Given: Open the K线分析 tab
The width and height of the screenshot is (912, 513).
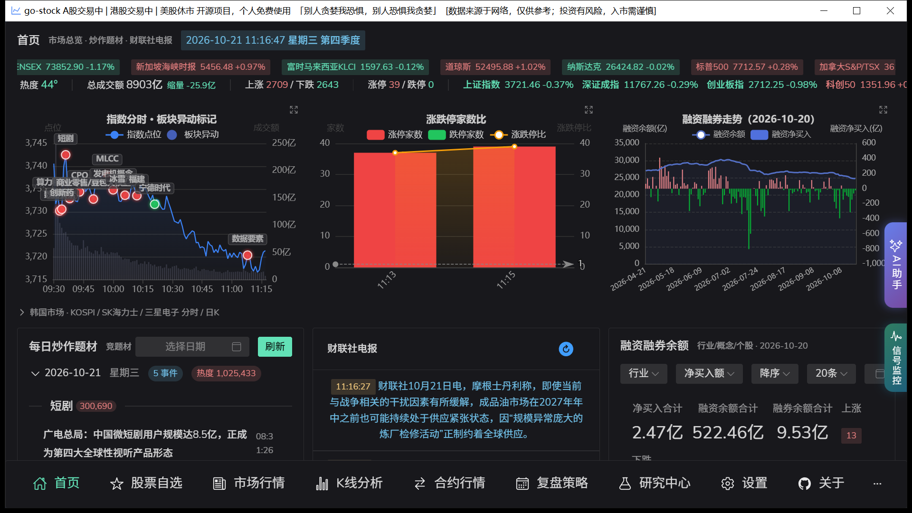Looking at the screenshot, I should pos(349,483).
